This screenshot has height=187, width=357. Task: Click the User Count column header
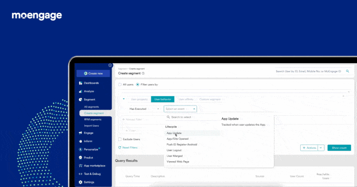[297, 176]
